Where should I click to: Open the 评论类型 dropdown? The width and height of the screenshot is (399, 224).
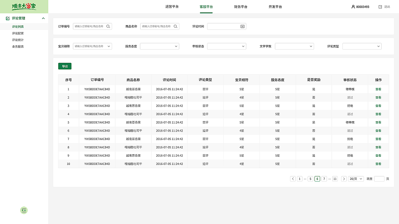362,46
